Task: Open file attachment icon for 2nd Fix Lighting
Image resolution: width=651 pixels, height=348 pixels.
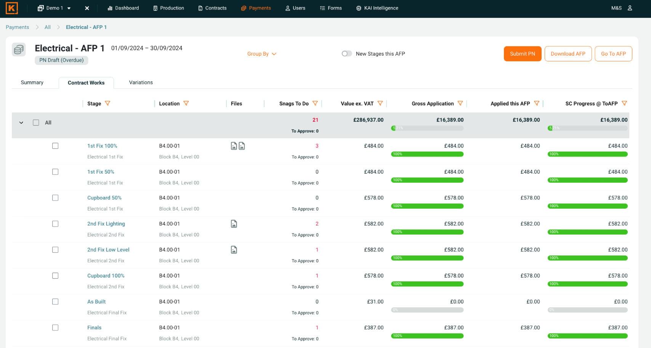Action: [234, 224]
